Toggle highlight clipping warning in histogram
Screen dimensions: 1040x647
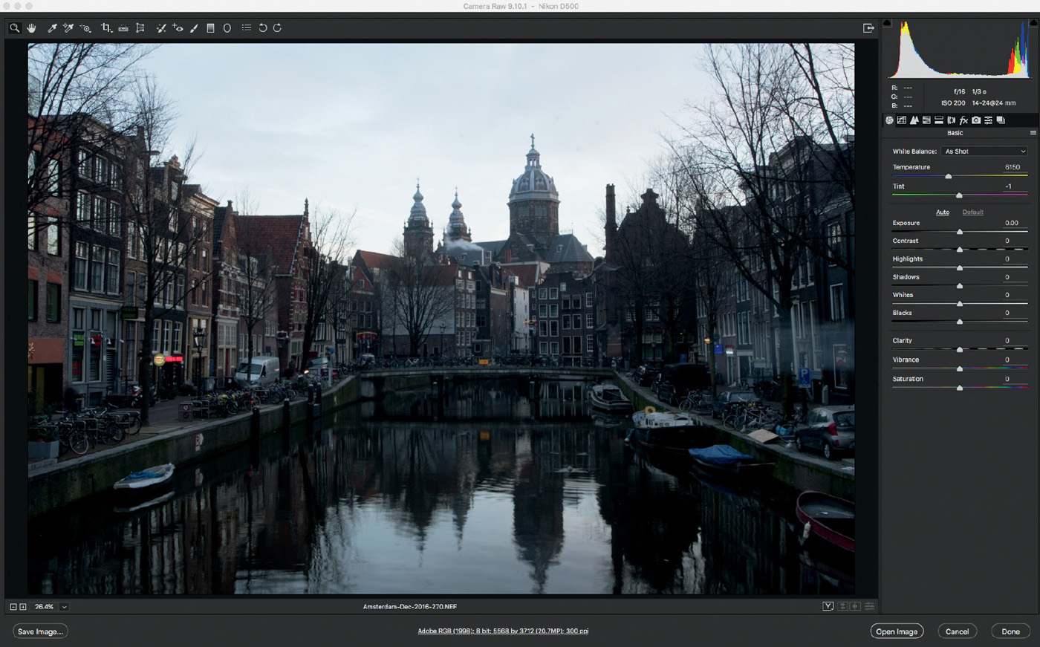(1032, 23)
